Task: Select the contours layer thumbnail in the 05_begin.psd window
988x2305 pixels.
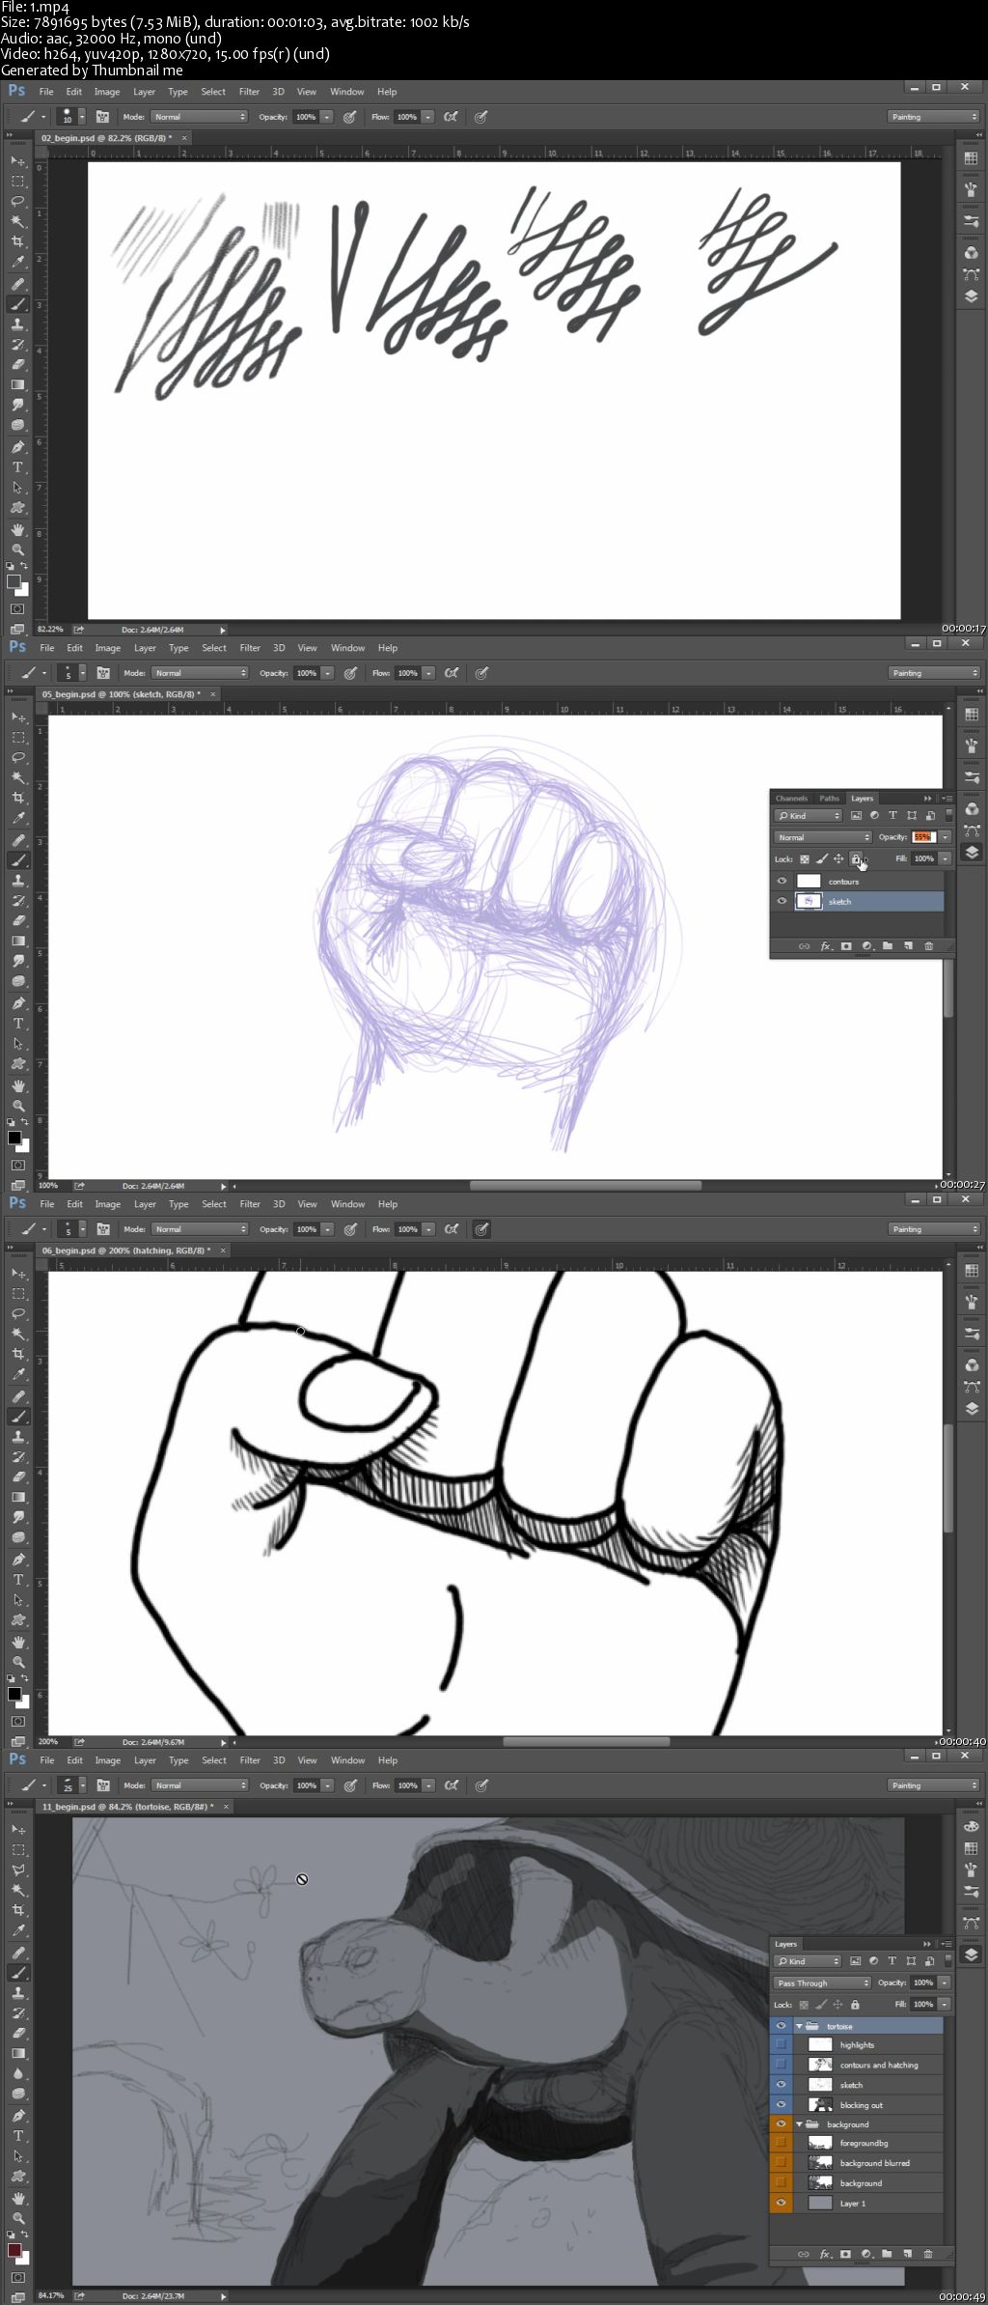Action: [809, 881]
